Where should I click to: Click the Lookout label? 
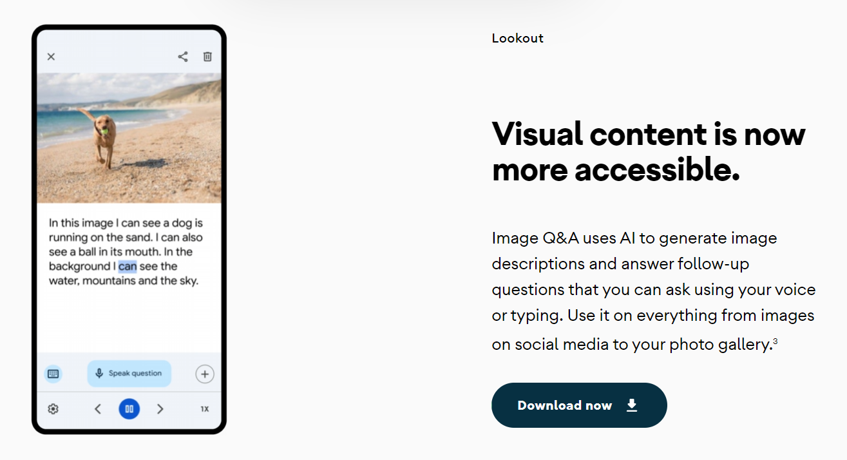click(x=518, y=38)
